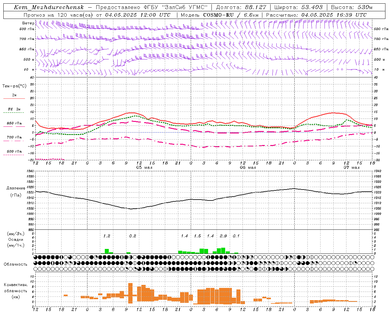Click the station title Kem_Mezhdurechensk

tap(49, 7)
